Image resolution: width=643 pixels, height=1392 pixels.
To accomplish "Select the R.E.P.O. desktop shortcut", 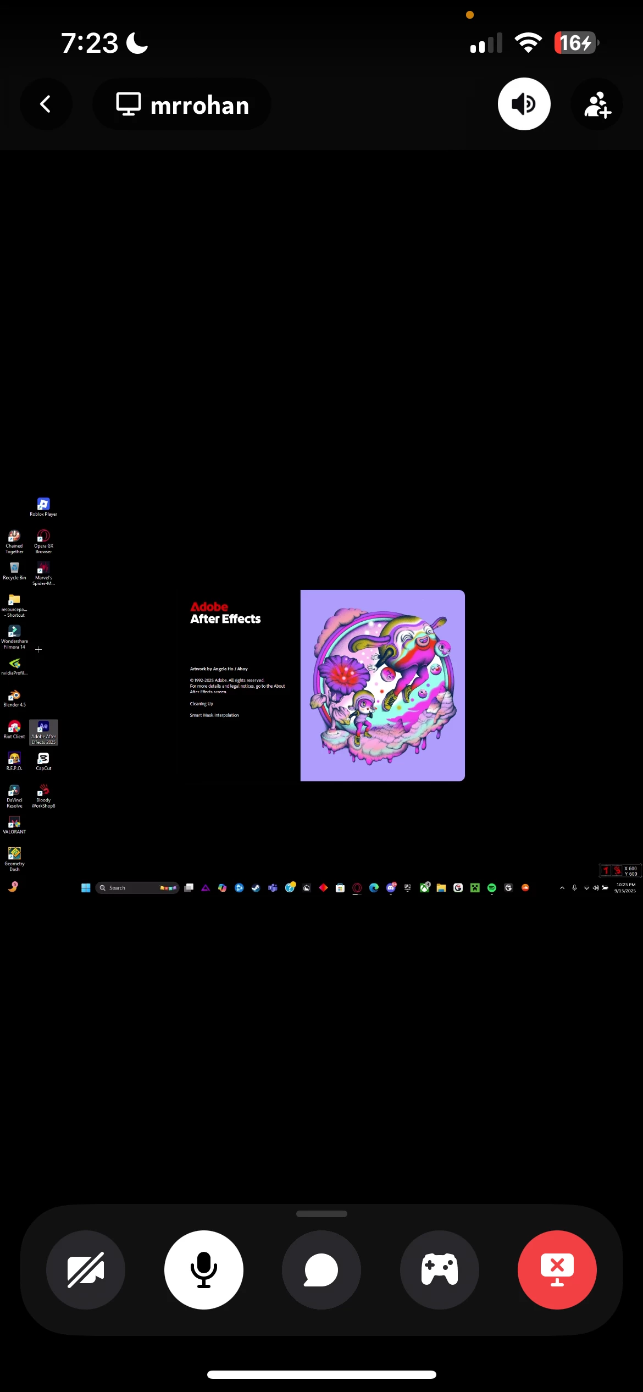I will pyautogui.click(x=14, y=762).
